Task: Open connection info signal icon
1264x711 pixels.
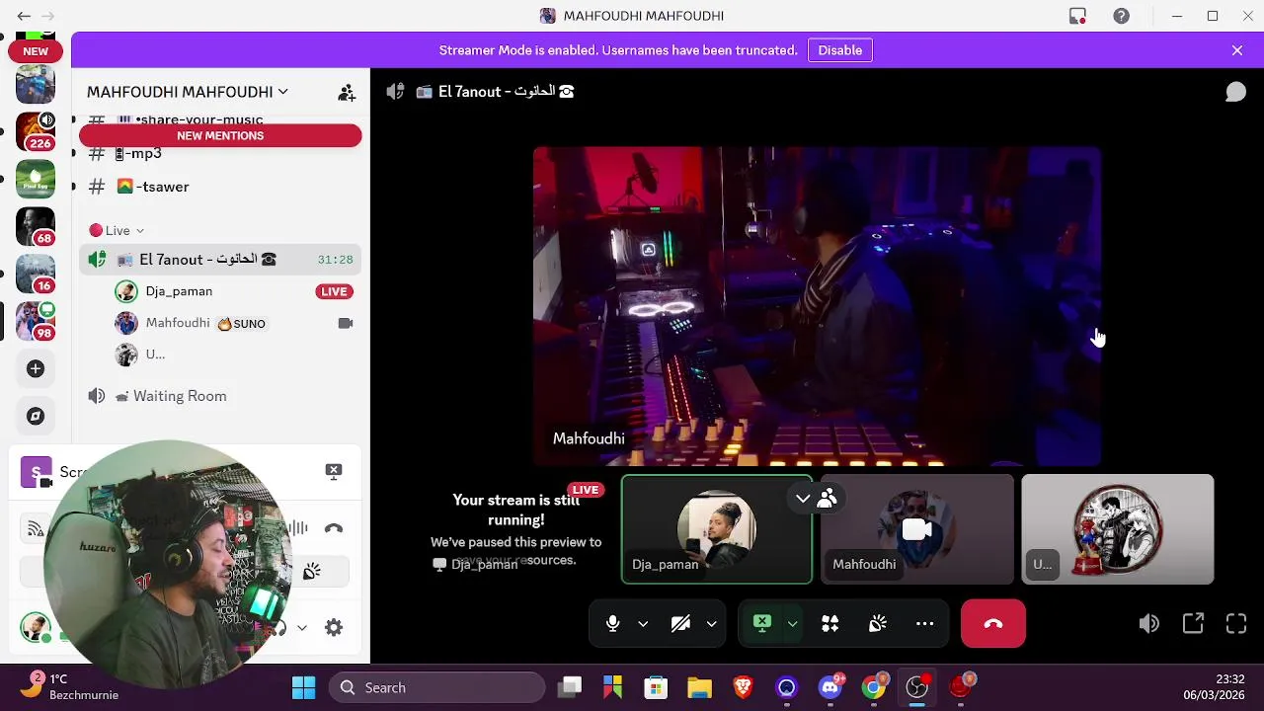Action: (36, 528)
